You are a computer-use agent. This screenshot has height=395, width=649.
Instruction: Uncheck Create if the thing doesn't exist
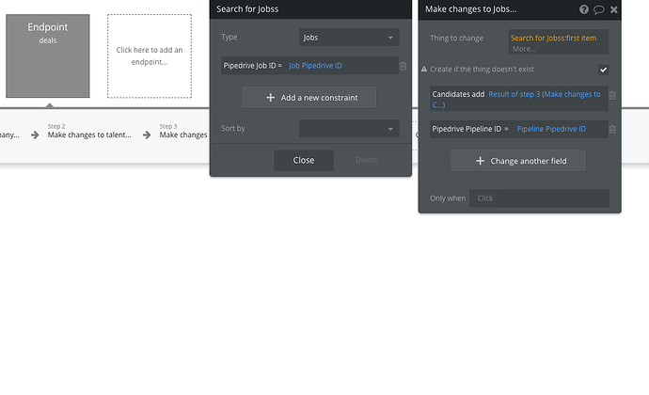point(603,70)
